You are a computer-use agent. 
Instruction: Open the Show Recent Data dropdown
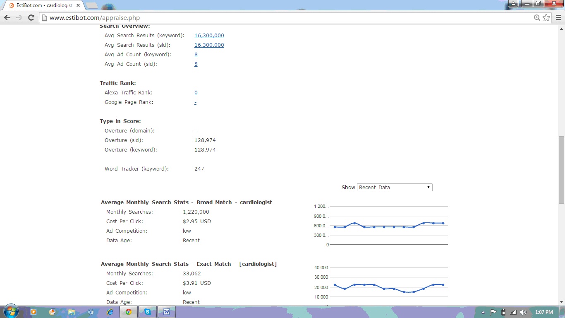click(x=395, y=187)
